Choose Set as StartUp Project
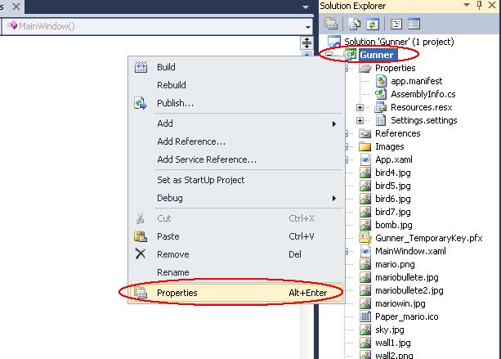 click(x=236, y=180)
